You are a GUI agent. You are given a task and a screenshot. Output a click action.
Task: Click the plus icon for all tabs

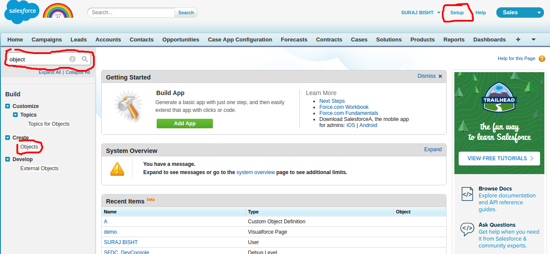(x=518, y=39)
